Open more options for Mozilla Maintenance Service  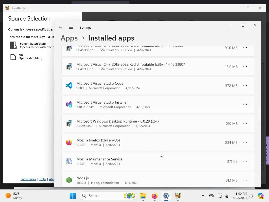click(245, 161)
